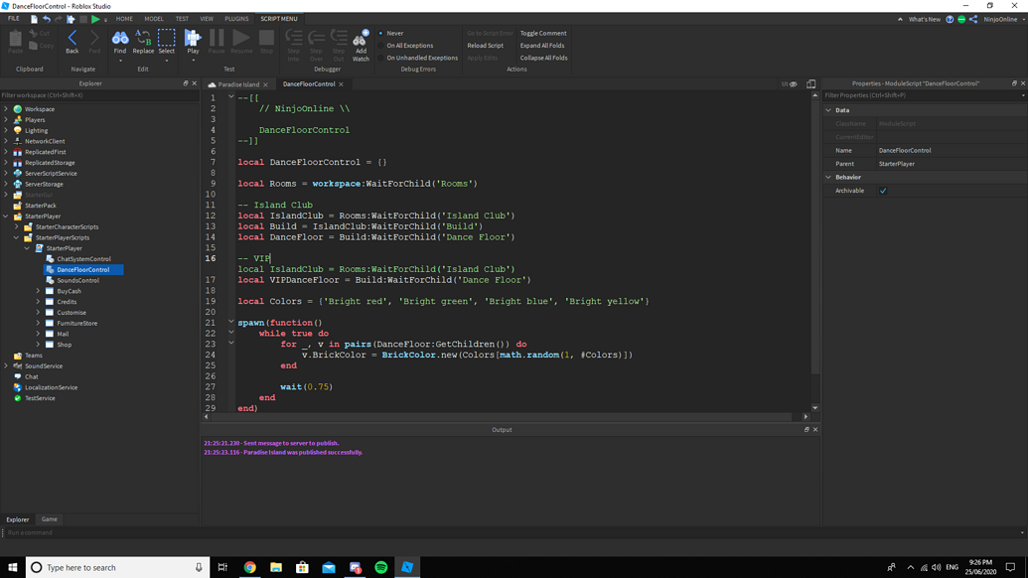Image resolution: width=1028 pixels, height=578 pixels.
Task: Collapse the for loop fold at line 23
Action: coord(230,343)
